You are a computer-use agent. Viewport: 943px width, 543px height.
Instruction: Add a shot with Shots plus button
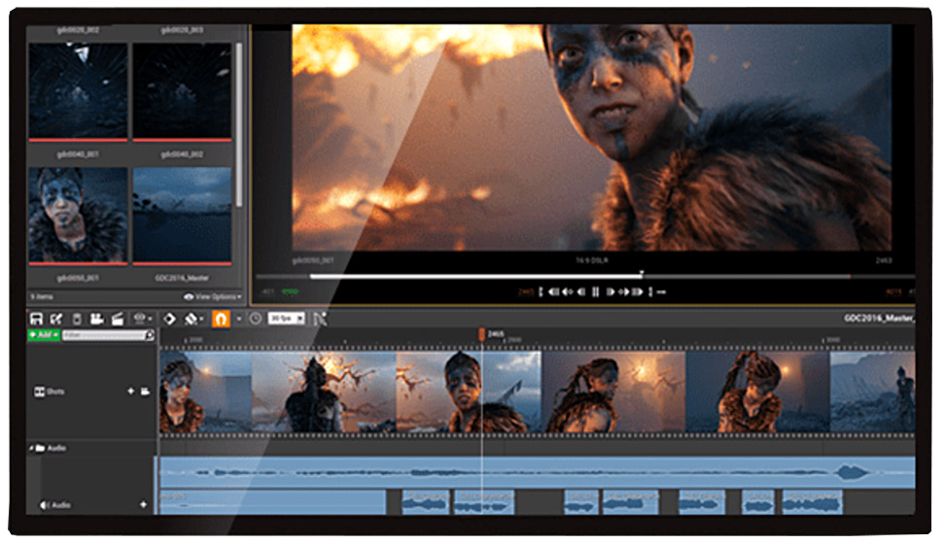pyautogui.click(x=130, y=391)
